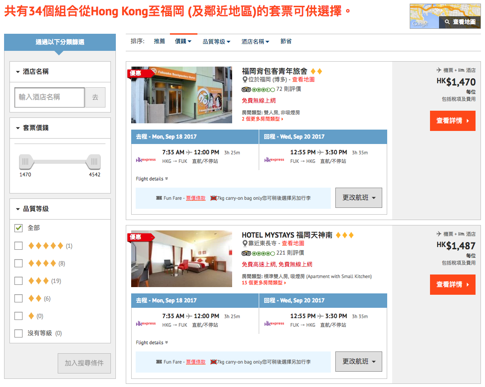The height and width of the screenshot is (387, 485).
Task: Click 查看詳情 for the HK$1,487 package
Action: pyautogui.click(x=453, y=284)
